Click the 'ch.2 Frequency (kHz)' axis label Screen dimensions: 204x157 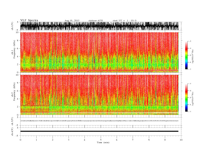(13, 92)
